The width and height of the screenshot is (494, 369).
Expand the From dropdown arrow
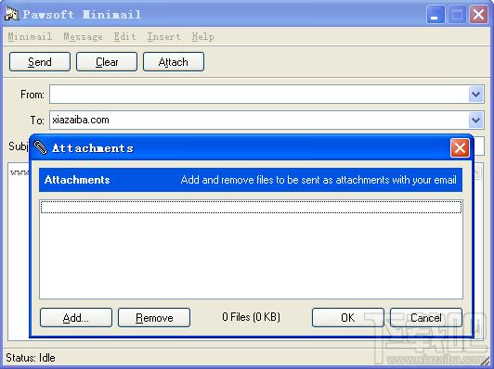[x=475, y=94]
